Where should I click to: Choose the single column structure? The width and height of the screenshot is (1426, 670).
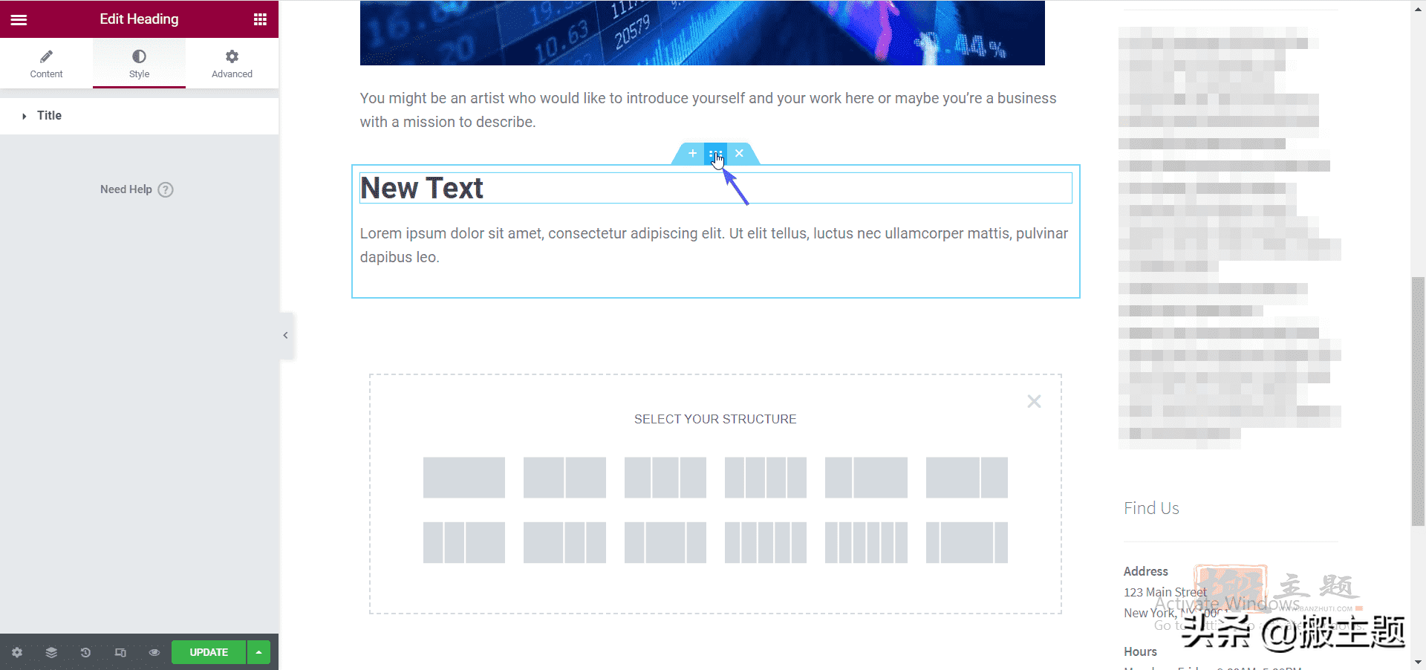[464, 478]
